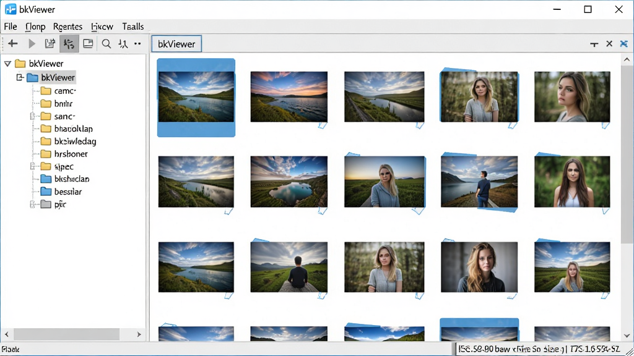Click the thumbnail grid scroll up arrow
Image resolution: width=634 pixels, height=356 pixels.
pyautogui.click(x=627, y=60)
